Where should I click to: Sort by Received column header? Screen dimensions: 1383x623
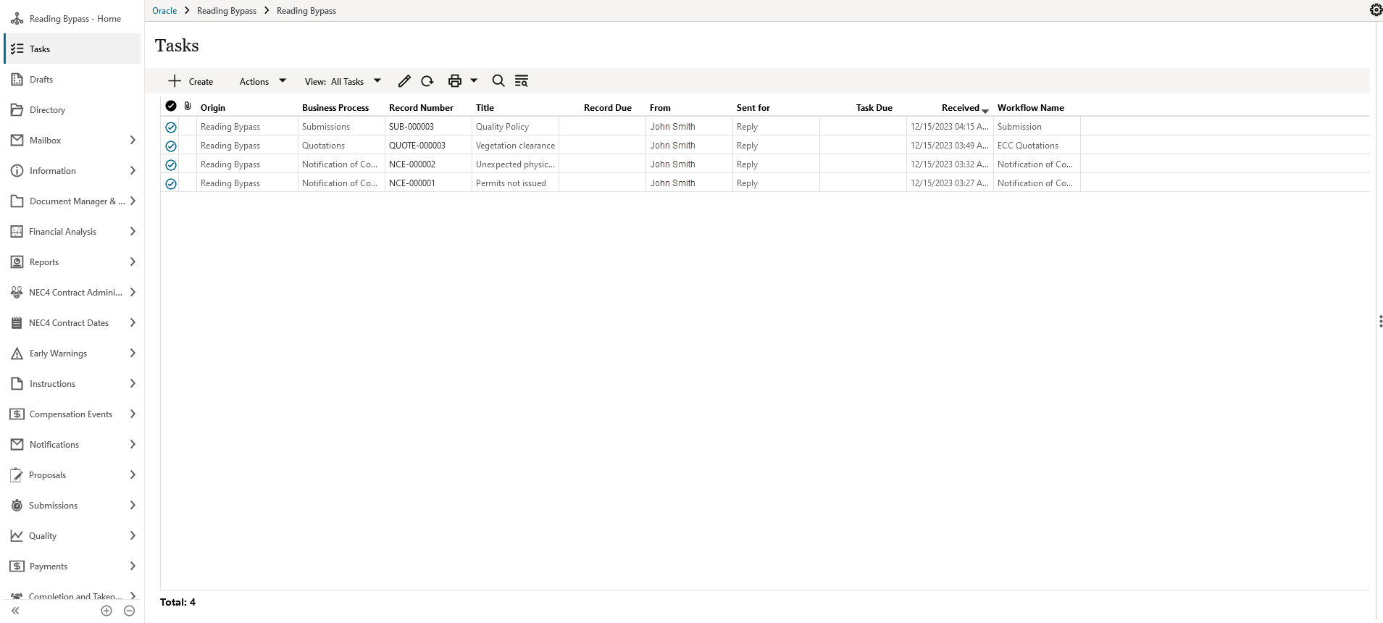pyautogui.click(x=961, y=107)
